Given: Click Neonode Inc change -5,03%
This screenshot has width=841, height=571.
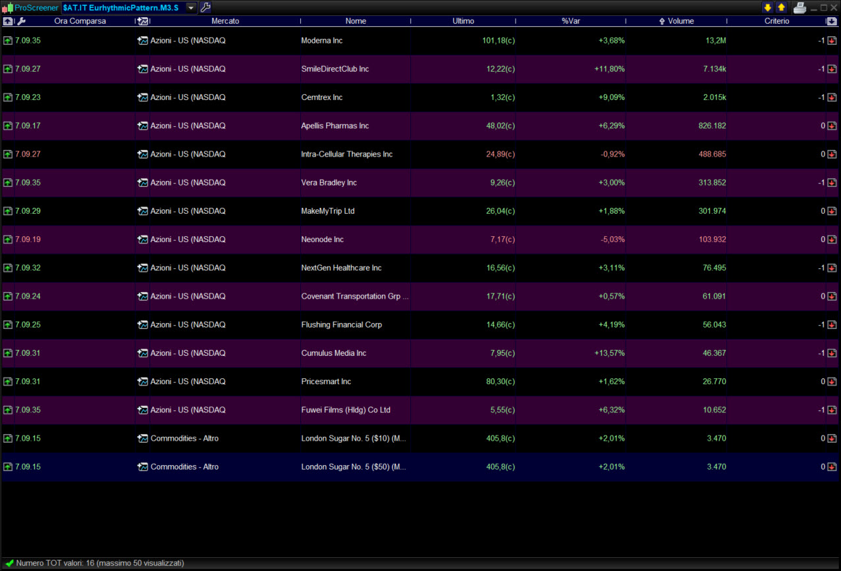Looking at the screenshot, I should 612,239.
